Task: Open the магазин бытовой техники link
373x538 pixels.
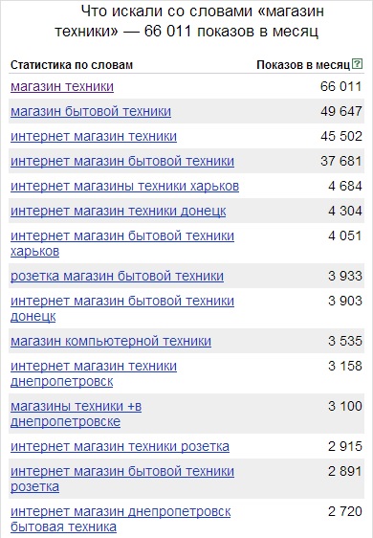Action: point(91,111)
